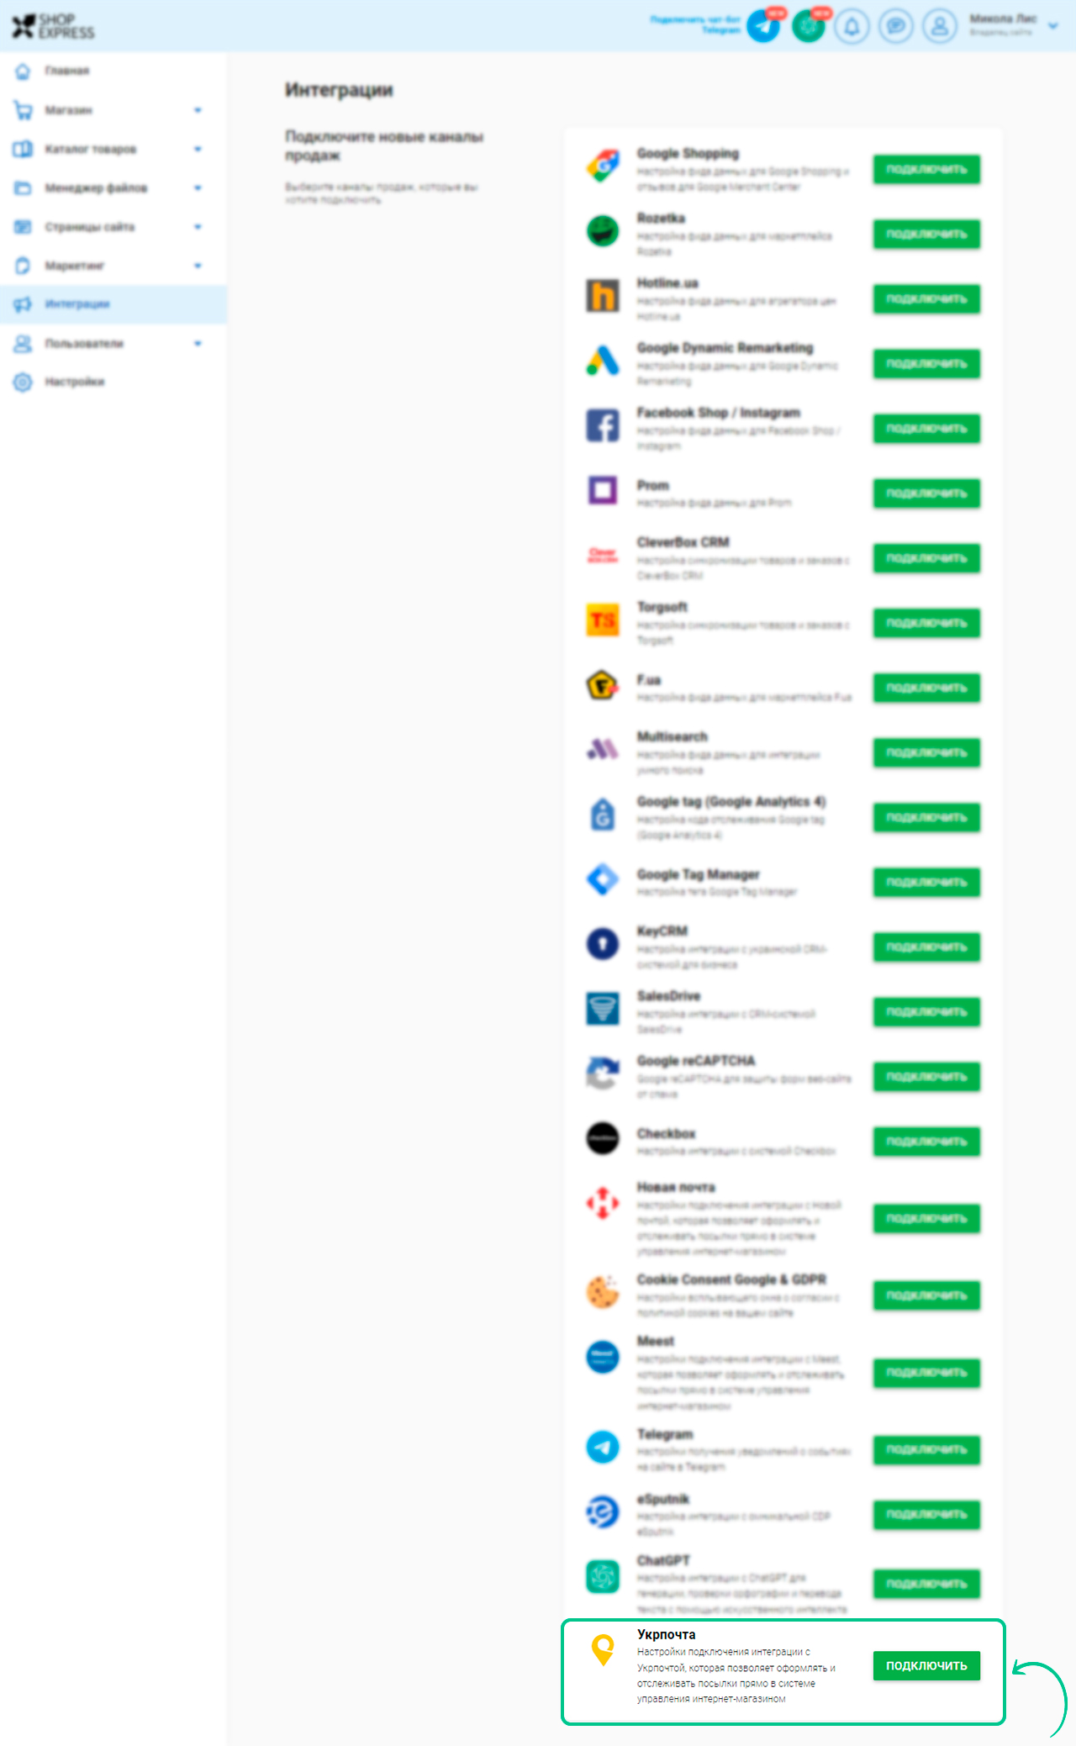1076x1746 pixels.
Task: Open the notifications bell icon
Action: (x=852, y=27)
